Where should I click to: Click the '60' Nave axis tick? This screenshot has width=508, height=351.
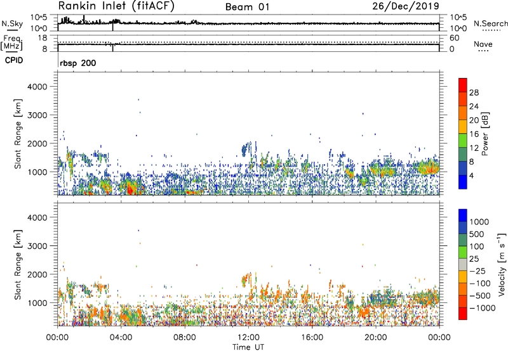click(x=455, y=38)
